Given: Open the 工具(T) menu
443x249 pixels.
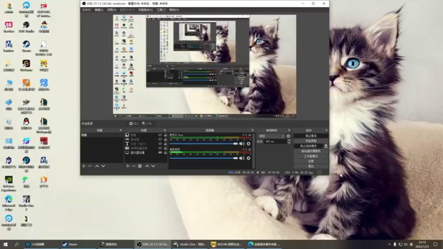Looking at the screenshot, I should point(161,10).
